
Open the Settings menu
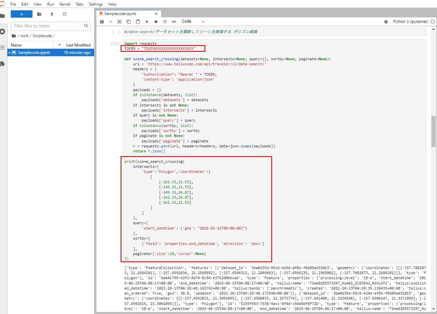(96, 4)
